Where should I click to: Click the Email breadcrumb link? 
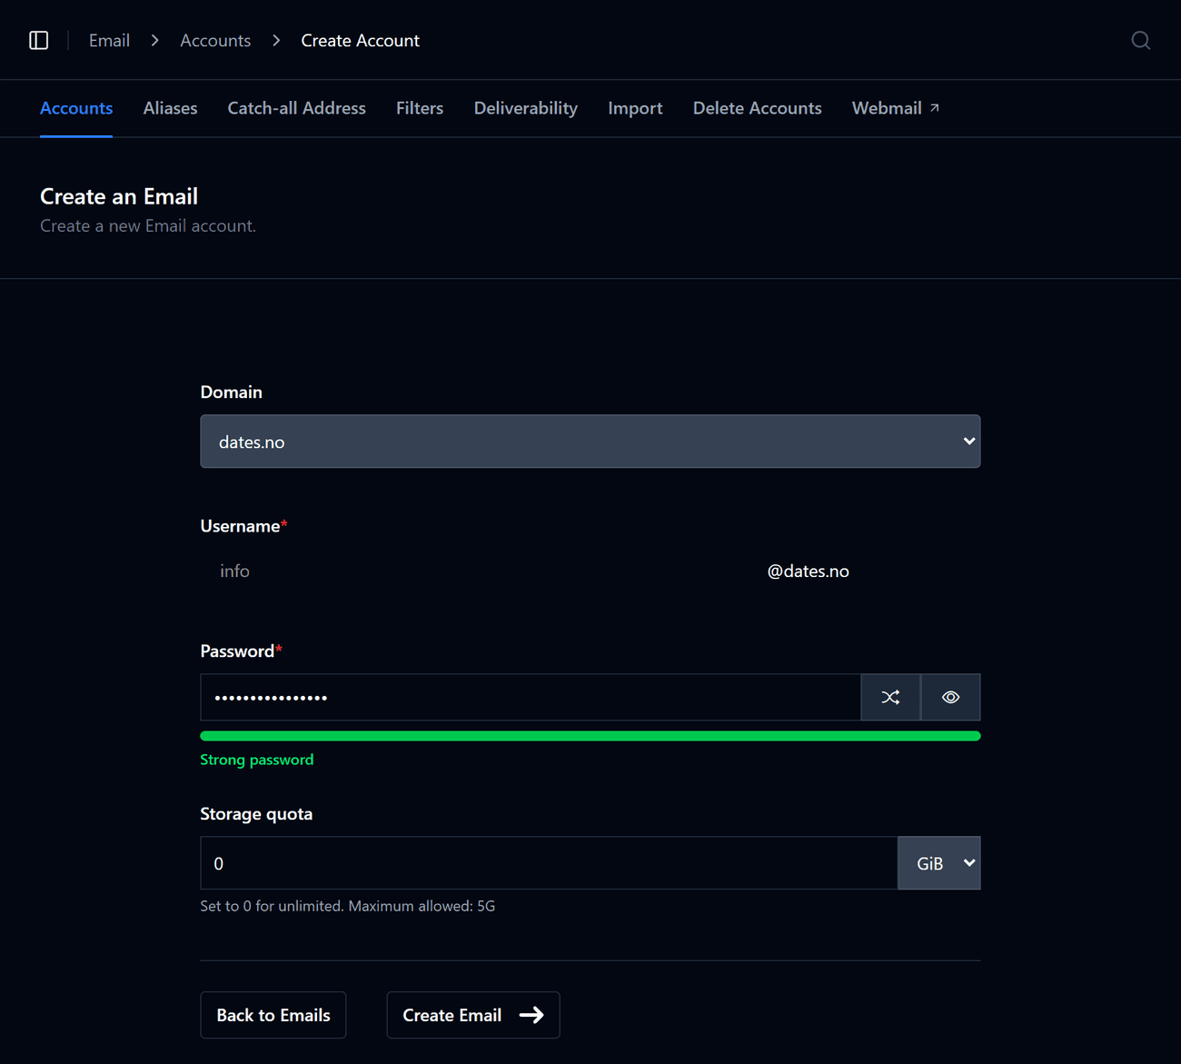[109, 41]
